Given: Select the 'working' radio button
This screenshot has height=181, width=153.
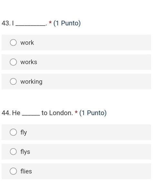Looking at the screenshot, I should [13, 81].
